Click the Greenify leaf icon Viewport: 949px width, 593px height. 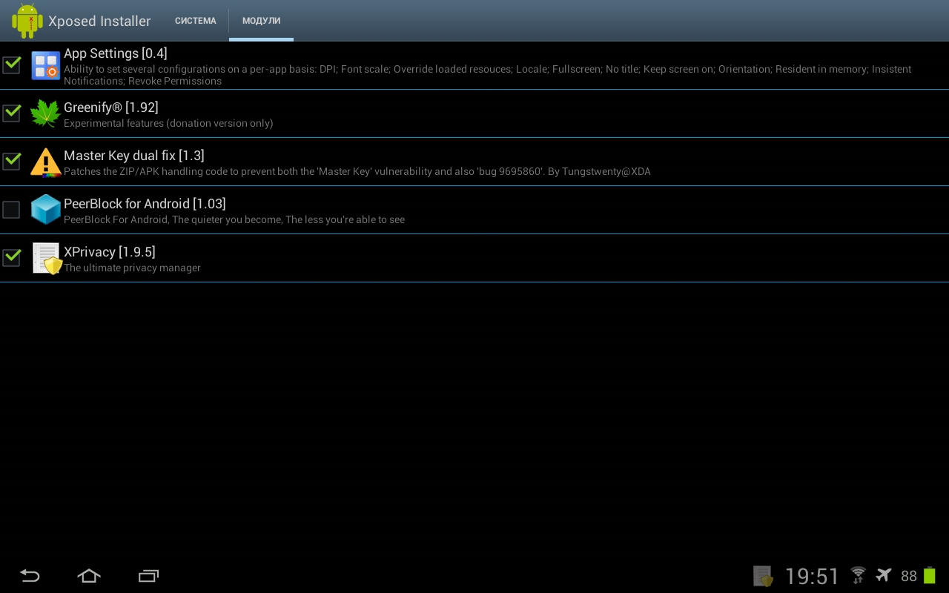click(x=45, y=113)
